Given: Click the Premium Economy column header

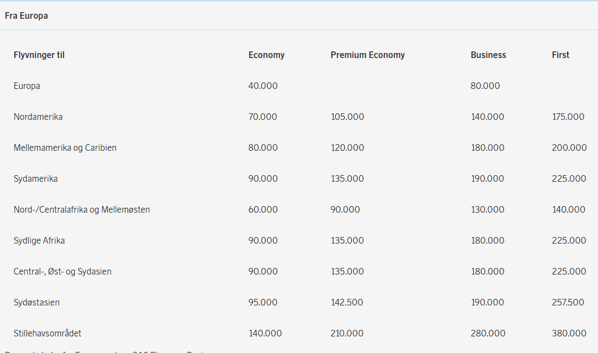Looking at the screenshot, I should tap(367, 55).
